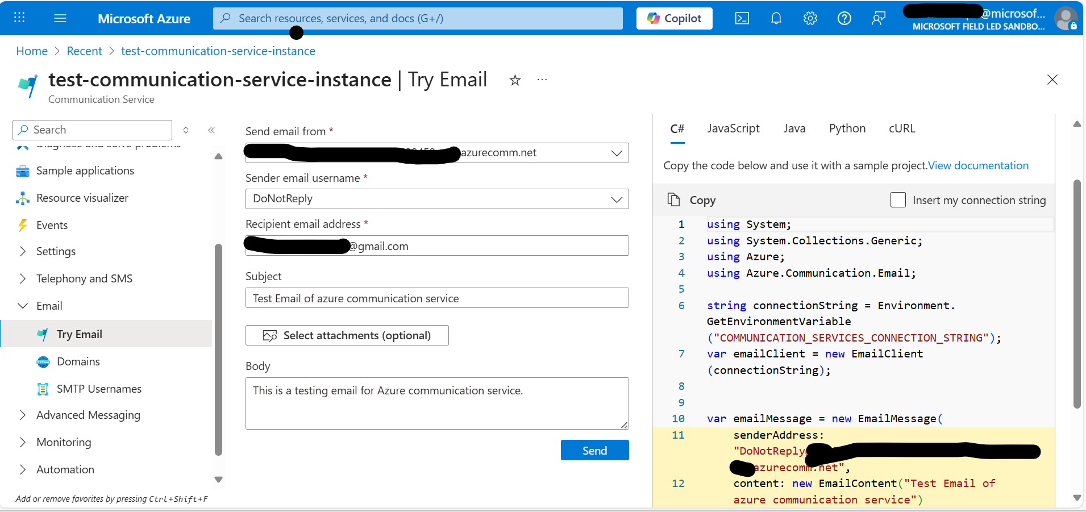Switch to the JavaScript code tab
The image size is (1086, 512).
[733, 128]
